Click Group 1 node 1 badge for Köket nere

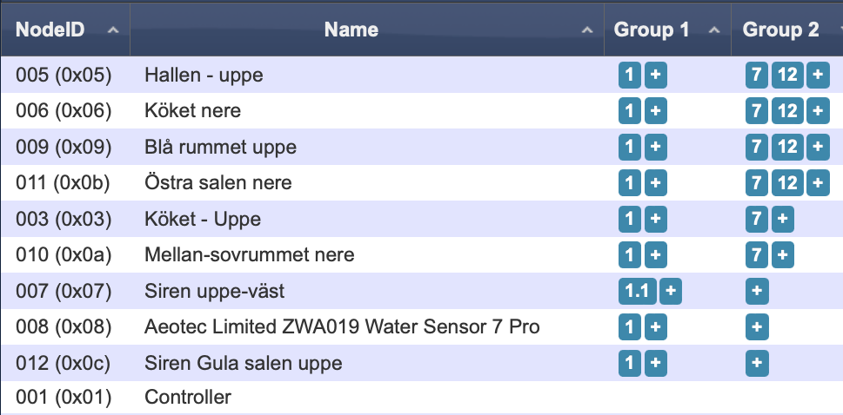630,111
